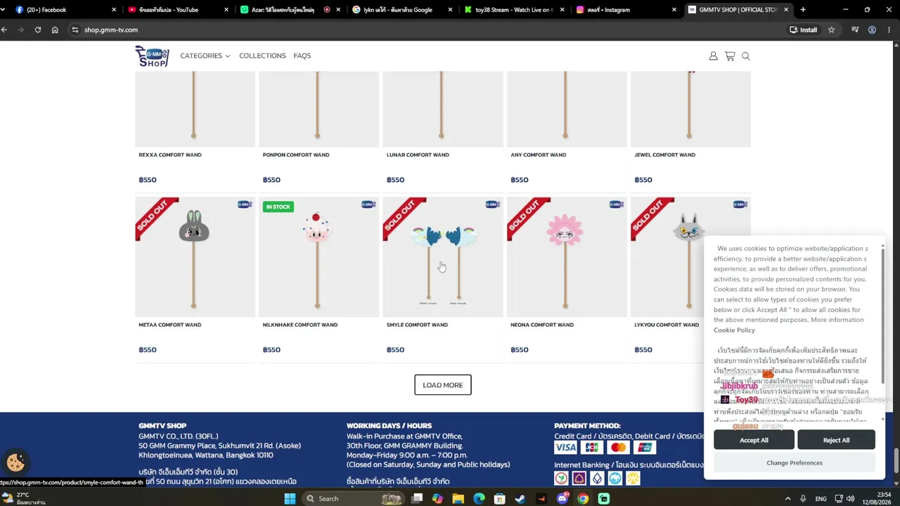Open the GMM Shop logo homepage
This screenshot has height=506, width=900.
[x=152, y=56]
